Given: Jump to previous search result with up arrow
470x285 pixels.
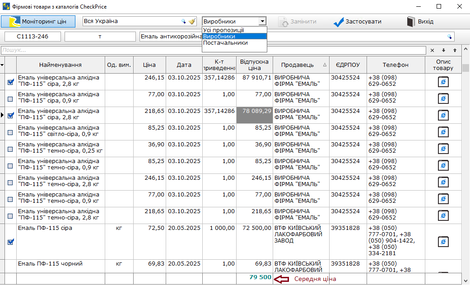Looking at the screenshot, I should pos(455,50).
